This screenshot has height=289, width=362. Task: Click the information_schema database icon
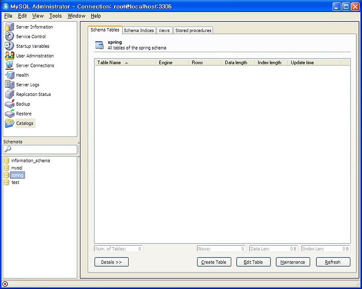click(7, 161)
